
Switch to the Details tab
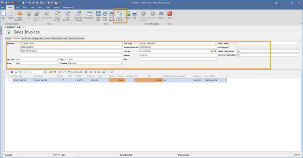coord(9,38)
